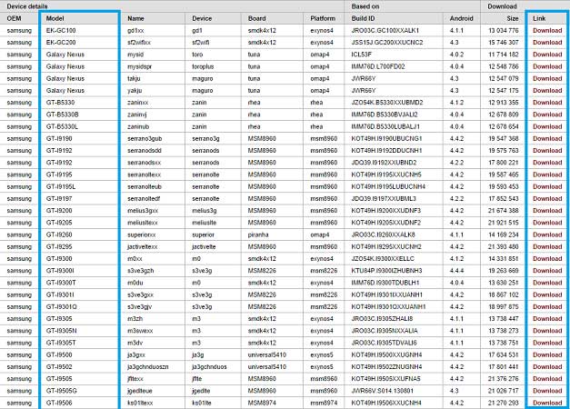Click the Based on group header

365,6
